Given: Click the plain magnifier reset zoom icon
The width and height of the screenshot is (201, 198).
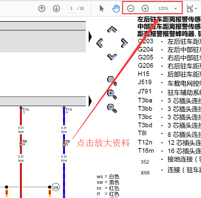Looking at the screenshot, I should point(112,81).
